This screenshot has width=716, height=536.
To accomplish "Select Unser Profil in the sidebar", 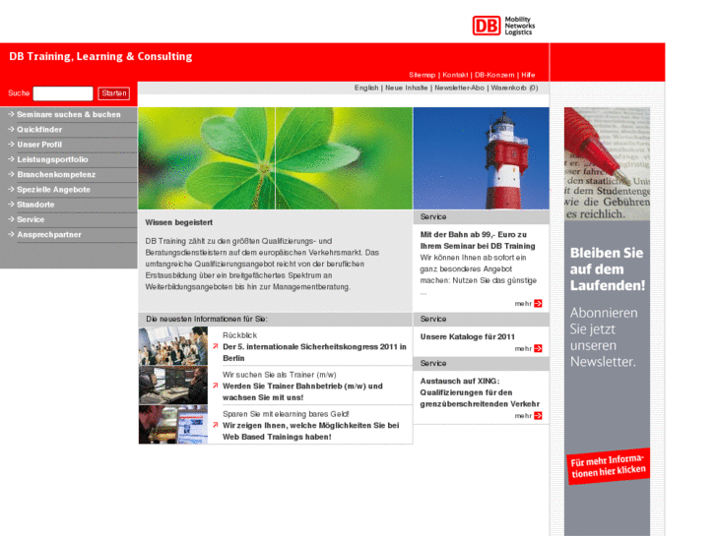I will point(39,145).
